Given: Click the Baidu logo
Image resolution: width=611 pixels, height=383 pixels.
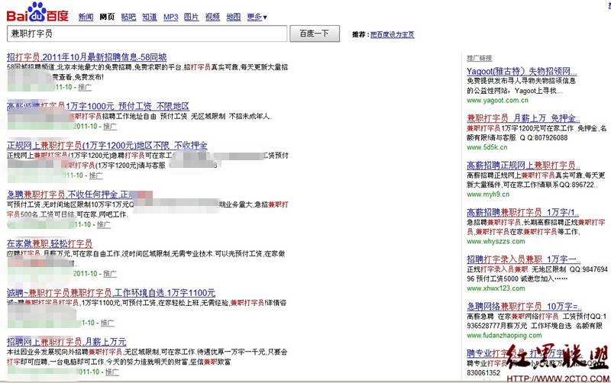Looking at the screenshot, I should pyautogui.click(x=37, y=14).
